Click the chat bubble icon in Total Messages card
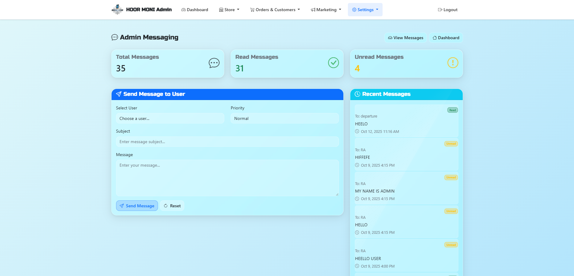The height and width of the screenshot is (276, 574). coord(214,63)
